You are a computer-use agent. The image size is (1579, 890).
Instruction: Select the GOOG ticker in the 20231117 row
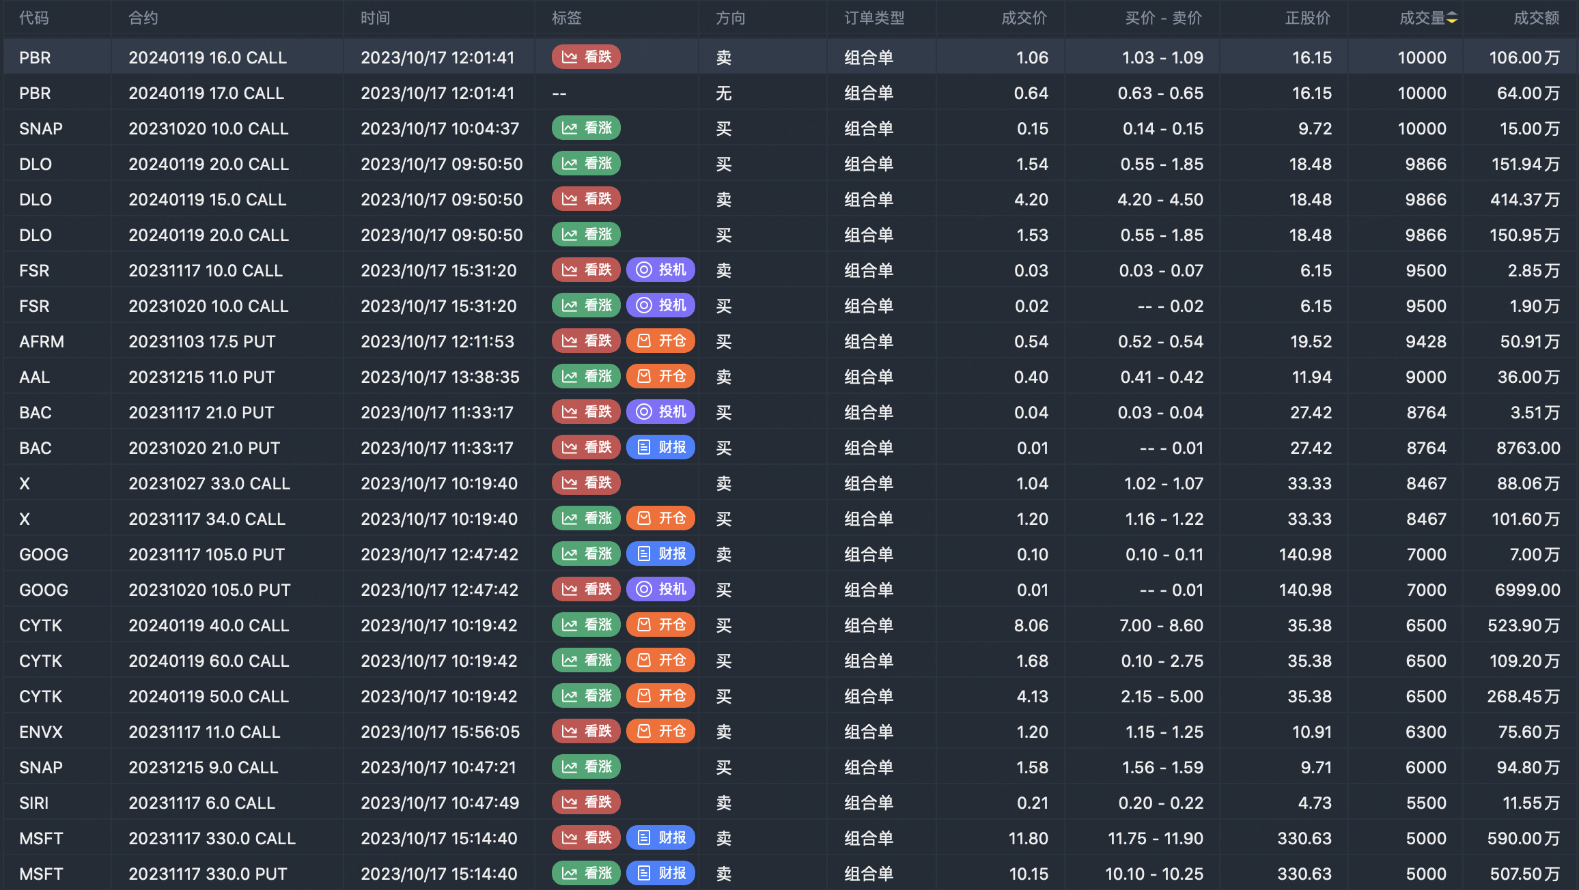coord(44,554)
